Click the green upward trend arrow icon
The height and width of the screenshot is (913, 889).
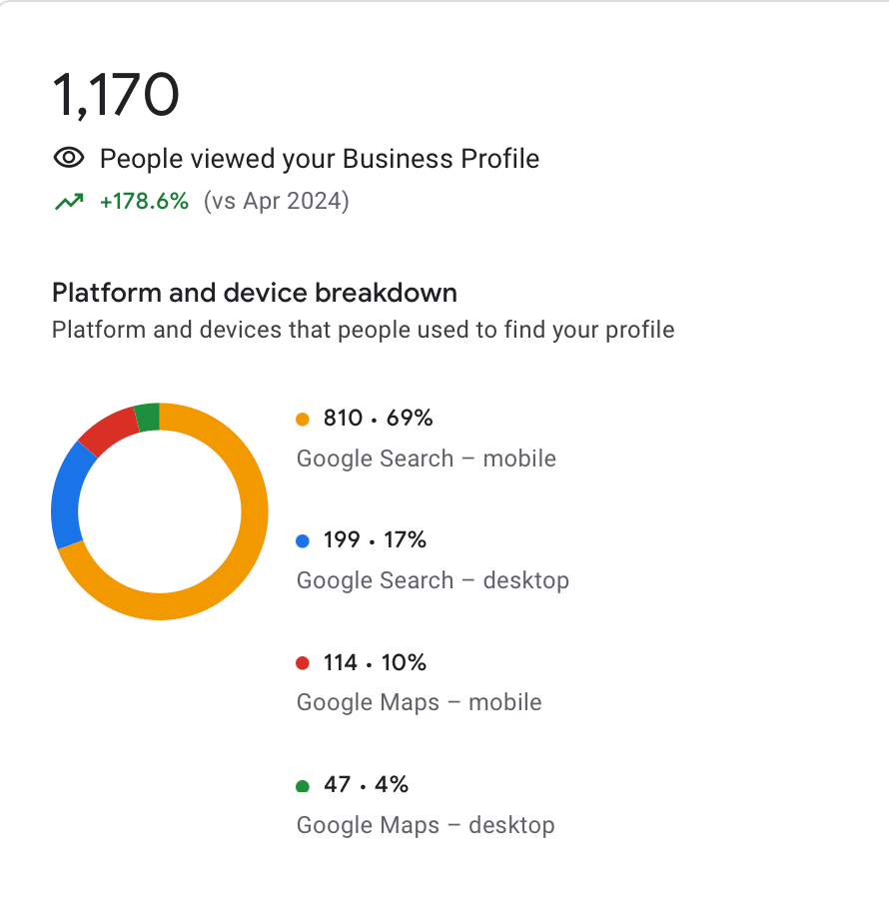(69, 202)
